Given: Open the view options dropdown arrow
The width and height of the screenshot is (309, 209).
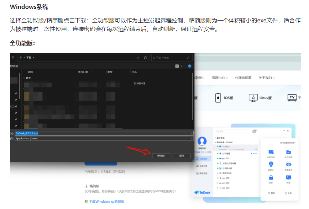Looking at the screenshot, I should (181, 66).
